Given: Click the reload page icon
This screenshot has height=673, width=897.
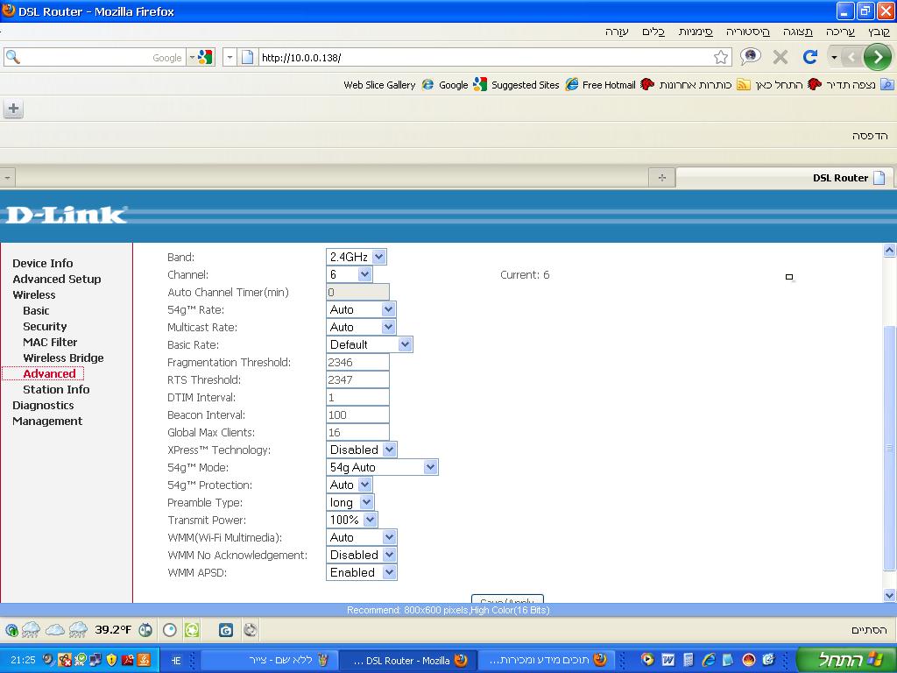Looking at the screenshot, I should 809,57.
